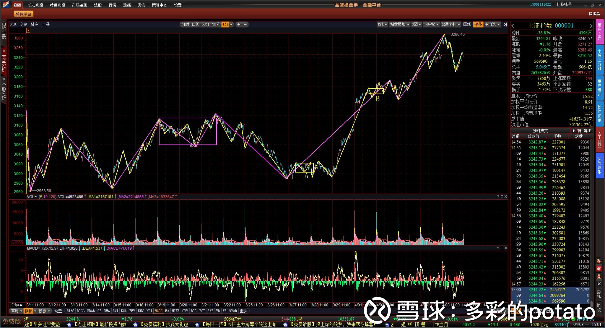Maximize the MACD indicator panel

tap(502, 248)
